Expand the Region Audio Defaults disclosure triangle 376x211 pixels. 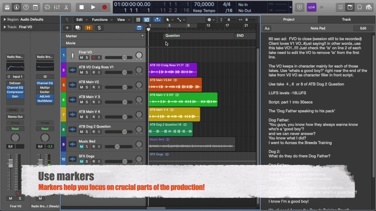pyautogui.click(x=4, y=19)
